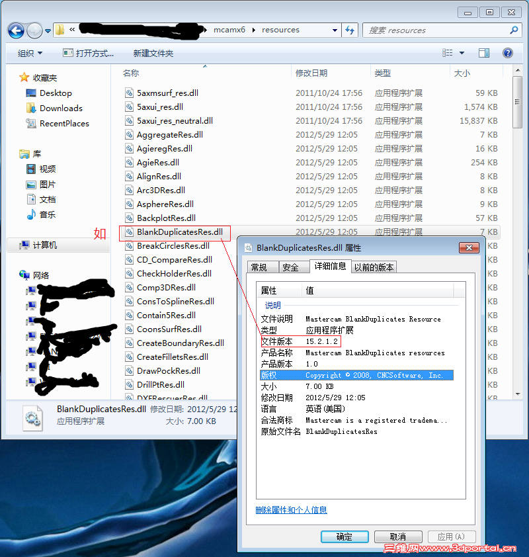Change view with the view icon
529x557 pixels.
[448, 53]
